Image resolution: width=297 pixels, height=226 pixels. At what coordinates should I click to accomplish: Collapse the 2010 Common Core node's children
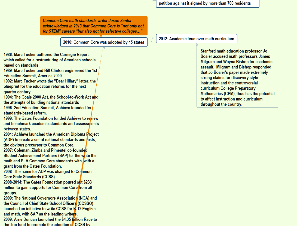click(104, 48)
